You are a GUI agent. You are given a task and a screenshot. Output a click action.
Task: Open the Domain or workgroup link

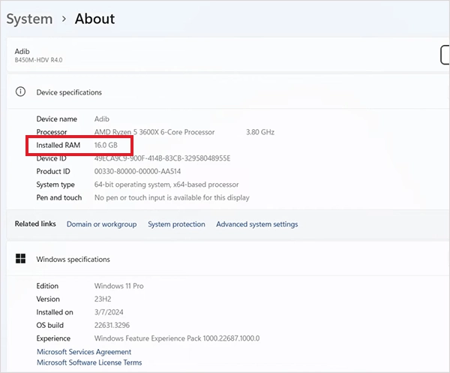101,224
